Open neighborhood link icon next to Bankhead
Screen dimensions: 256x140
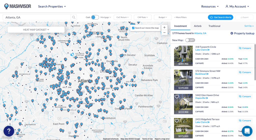click(207, 74)
